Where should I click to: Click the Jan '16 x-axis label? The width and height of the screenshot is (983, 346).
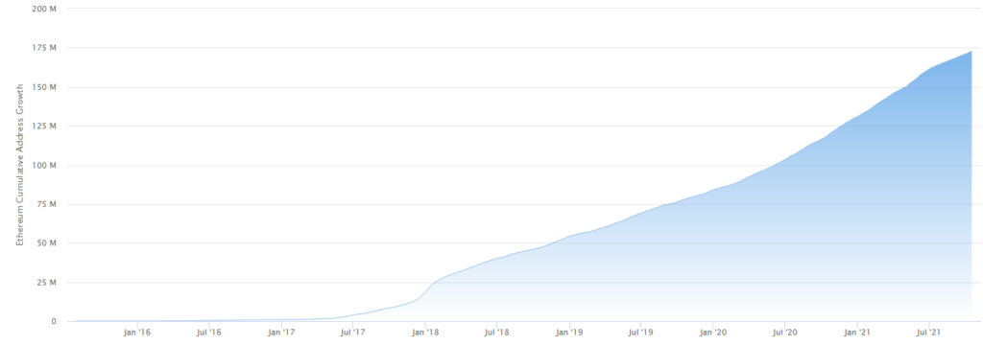click(x=136, y=333)
